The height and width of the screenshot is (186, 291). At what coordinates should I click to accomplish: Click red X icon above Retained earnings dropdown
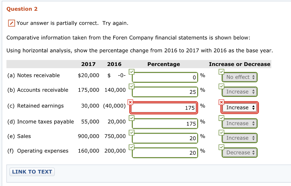pyautogui.click(x=221, y=102)
